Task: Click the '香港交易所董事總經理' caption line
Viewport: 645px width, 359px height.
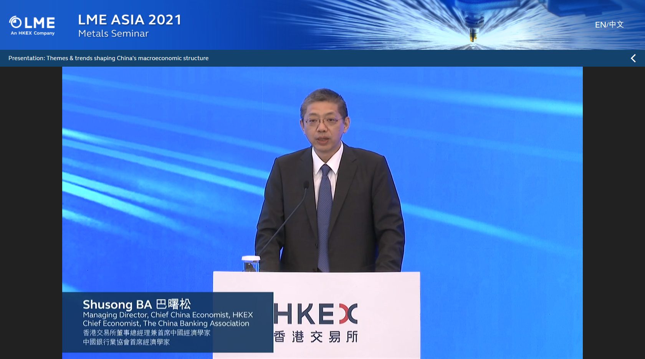Action: [x=147, y=333]
